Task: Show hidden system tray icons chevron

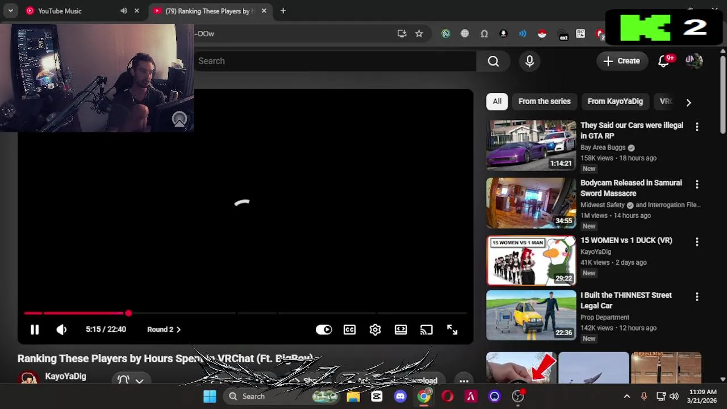Action: coord(626,397)
